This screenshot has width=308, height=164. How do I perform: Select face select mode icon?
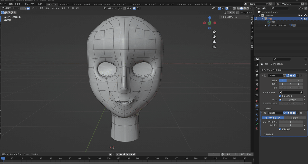coord(28,8)
